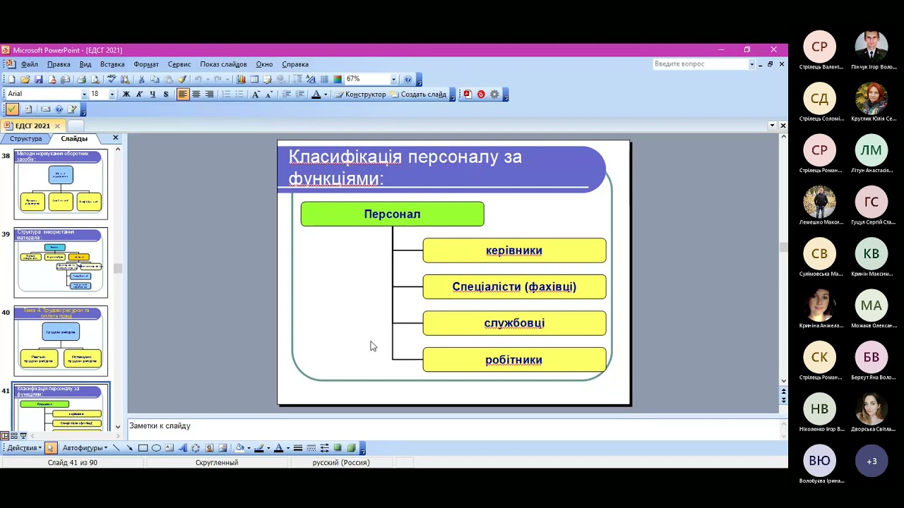Open the Вставка menu
This screenshot has height=508, width=904.
(x=112, y=64)
